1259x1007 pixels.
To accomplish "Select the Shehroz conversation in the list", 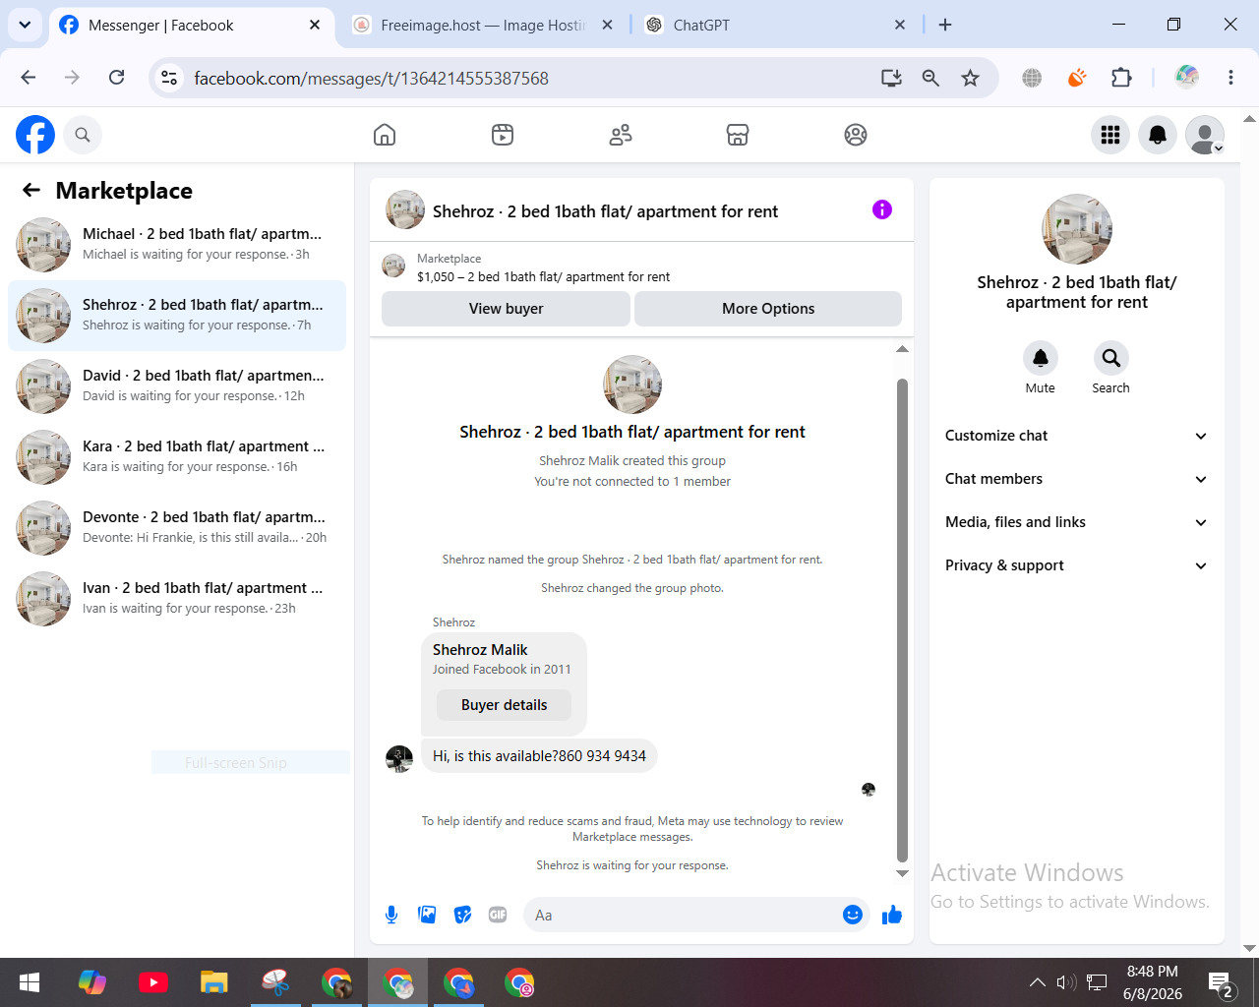I will [x=177, y=316].
